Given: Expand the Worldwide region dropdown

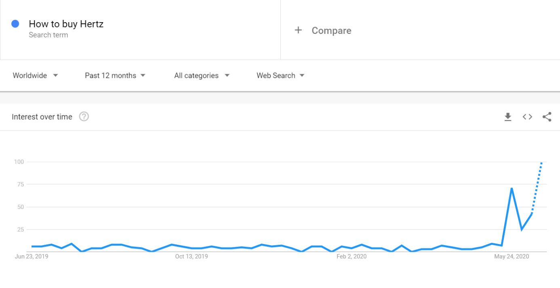Looking at the screenshot, I should (x=35, y=75).
